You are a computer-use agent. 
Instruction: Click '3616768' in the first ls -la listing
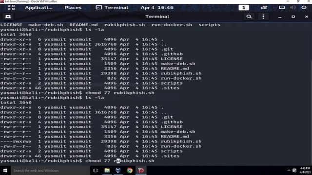106,44
